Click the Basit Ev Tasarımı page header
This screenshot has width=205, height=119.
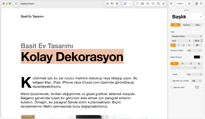[x=32, y=16]
